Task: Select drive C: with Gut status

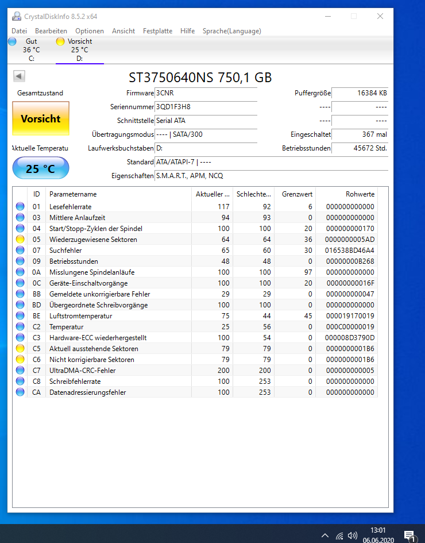Action: (x=31, y=50)
